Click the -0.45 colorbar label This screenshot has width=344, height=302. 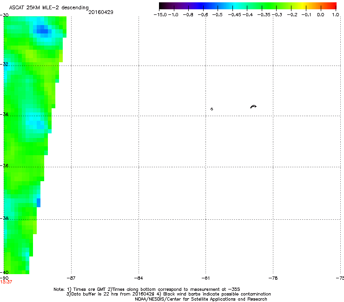pyautogui.click(x=235, y=15)
